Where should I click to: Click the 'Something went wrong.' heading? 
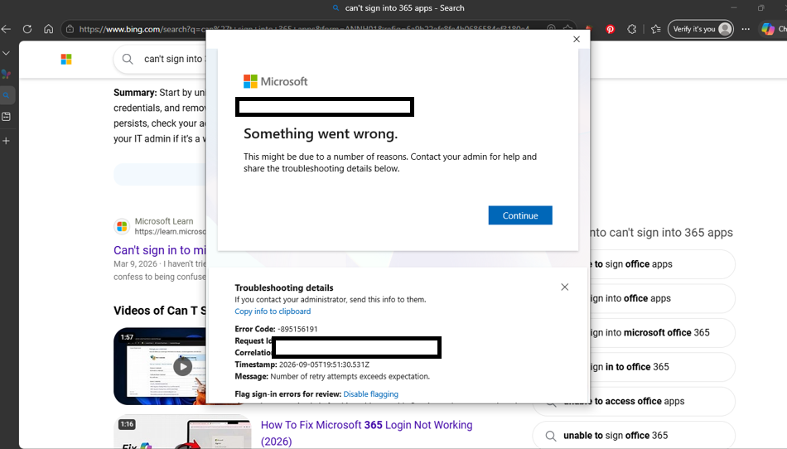[x=321, y=133]
